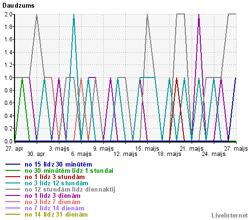Viewport: 251px width, 220px height.
Task: Click the salmon legend line swatch
Action: pos(13,202)
